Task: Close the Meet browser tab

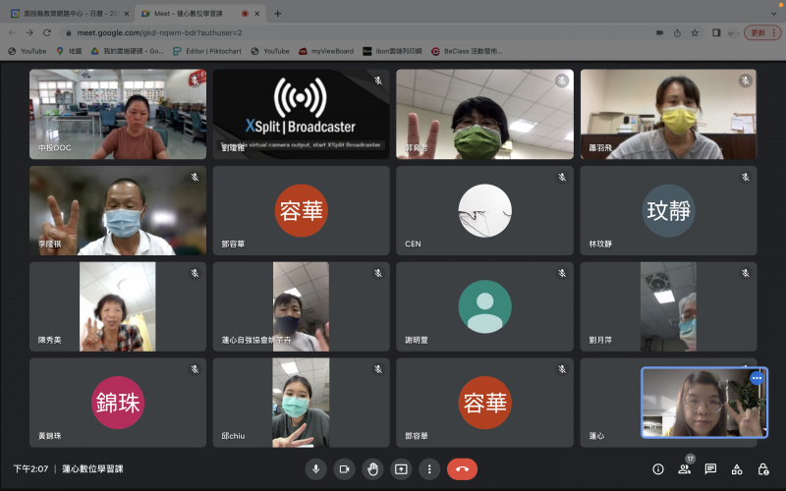Action: (x=257, y=14)
